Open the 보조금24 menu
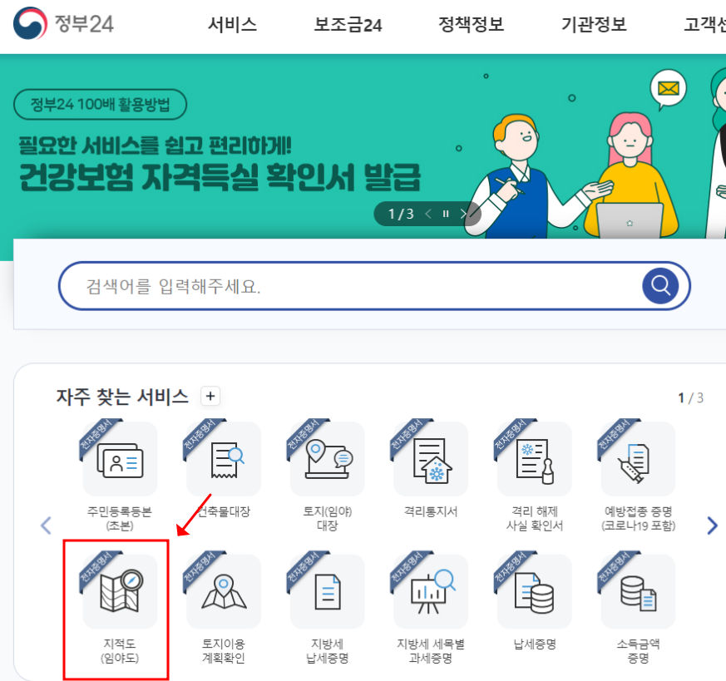The width and height of the screenshot is (726, 681). pyautogui.click(x=348, y=24)
